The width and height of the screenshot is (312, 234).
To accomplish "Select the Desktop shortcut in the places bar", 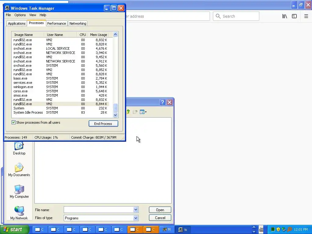I will [19, 148].
